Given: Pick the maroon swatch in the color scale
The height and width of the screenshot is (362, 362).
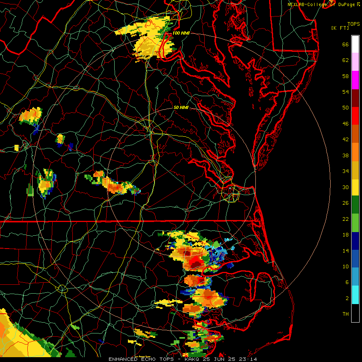Looking at the screenshot, I should point(355,98).
